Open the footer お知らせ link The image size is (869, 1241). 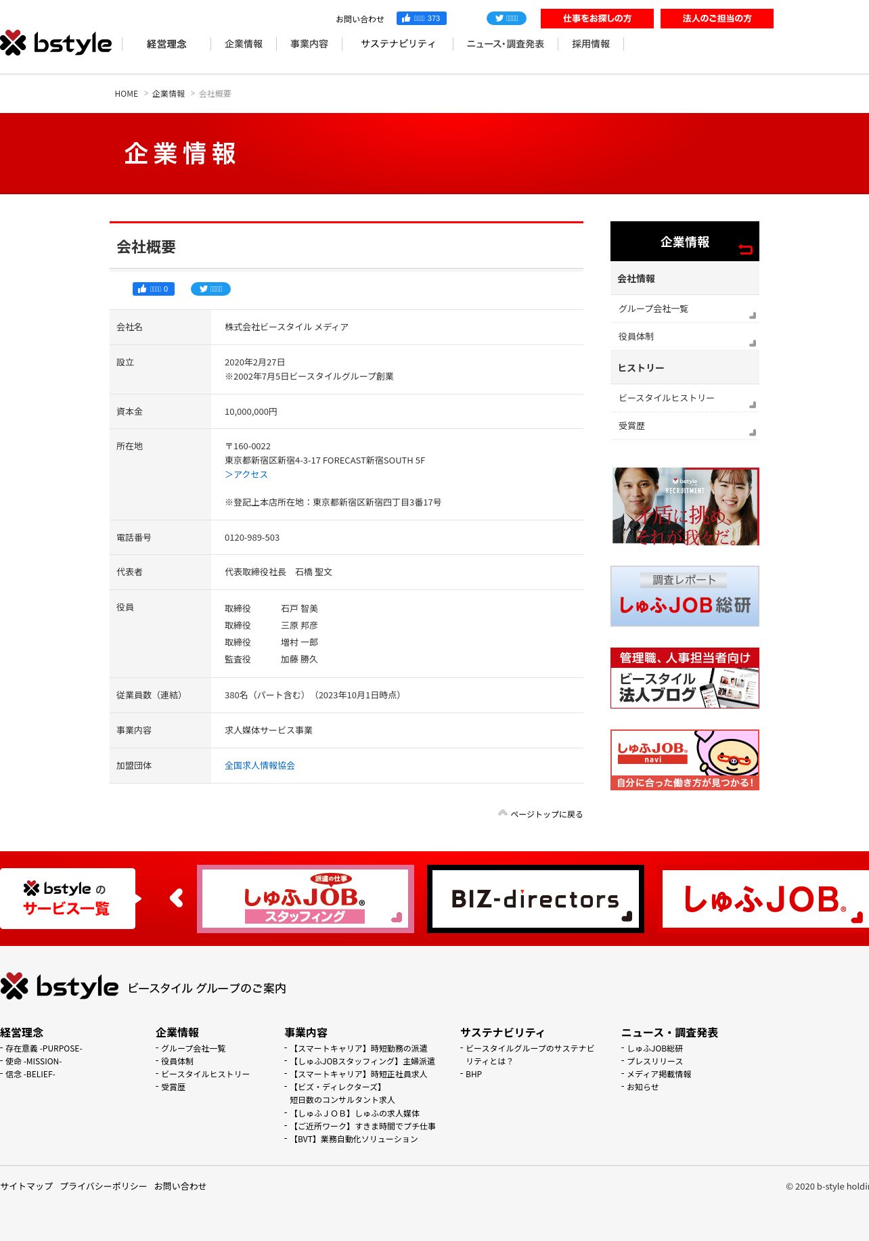(x=643, y=1087)
